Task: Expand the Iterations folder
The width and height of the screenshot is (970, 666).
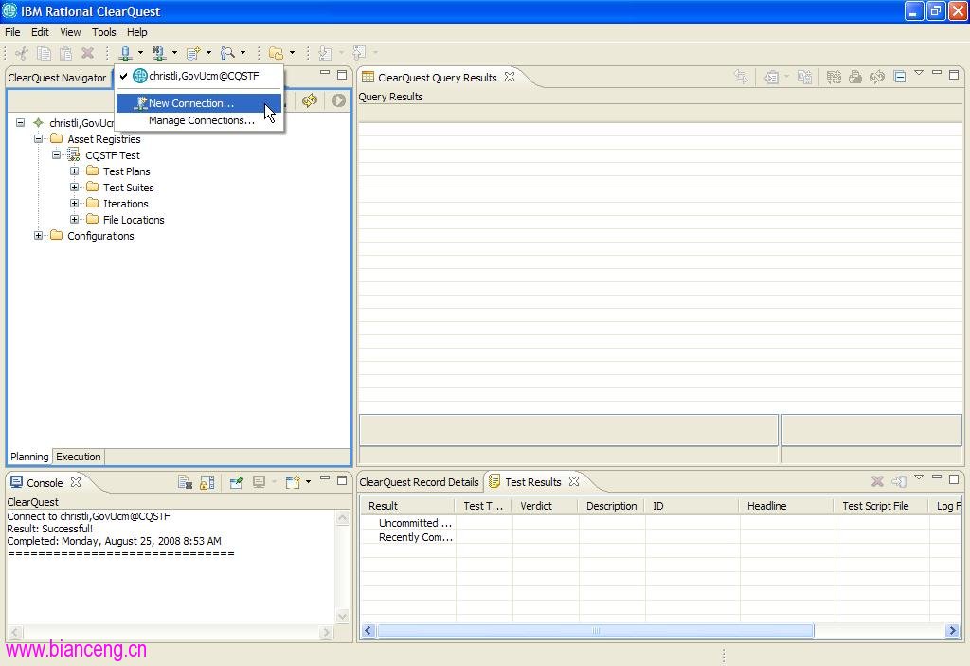Action: (74, 203)
